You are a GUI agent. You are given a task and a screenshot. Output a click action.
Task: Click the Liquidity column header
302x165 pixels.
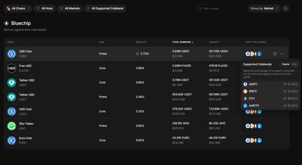point(214,42)
